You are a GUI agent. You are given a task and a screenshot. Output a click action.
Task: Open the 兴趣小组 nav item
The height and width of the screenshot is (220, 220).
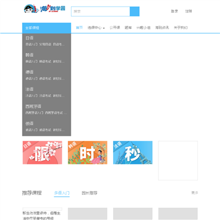tap(144, 28)
